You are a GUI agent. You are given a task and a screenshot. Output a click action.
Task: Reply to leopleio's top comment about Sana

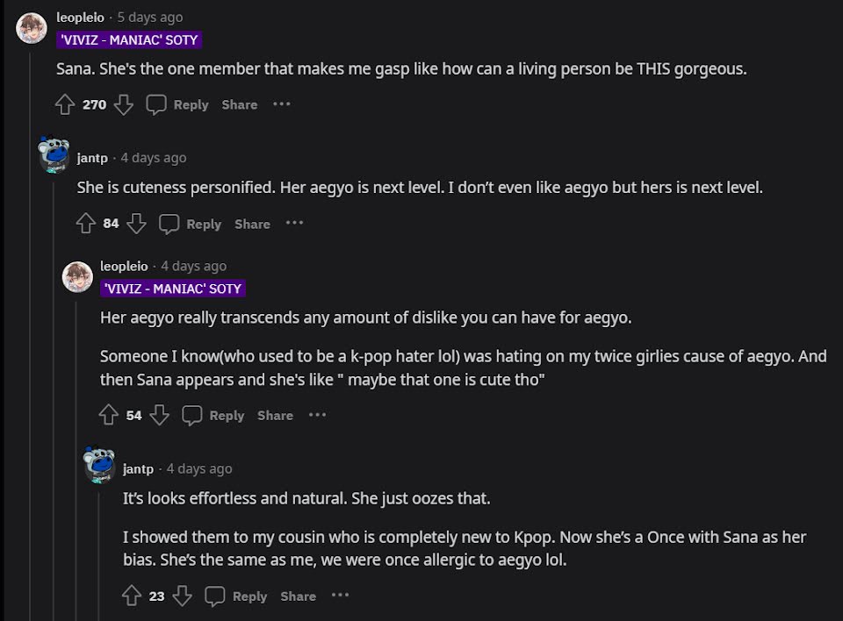[x=178, y=105]
